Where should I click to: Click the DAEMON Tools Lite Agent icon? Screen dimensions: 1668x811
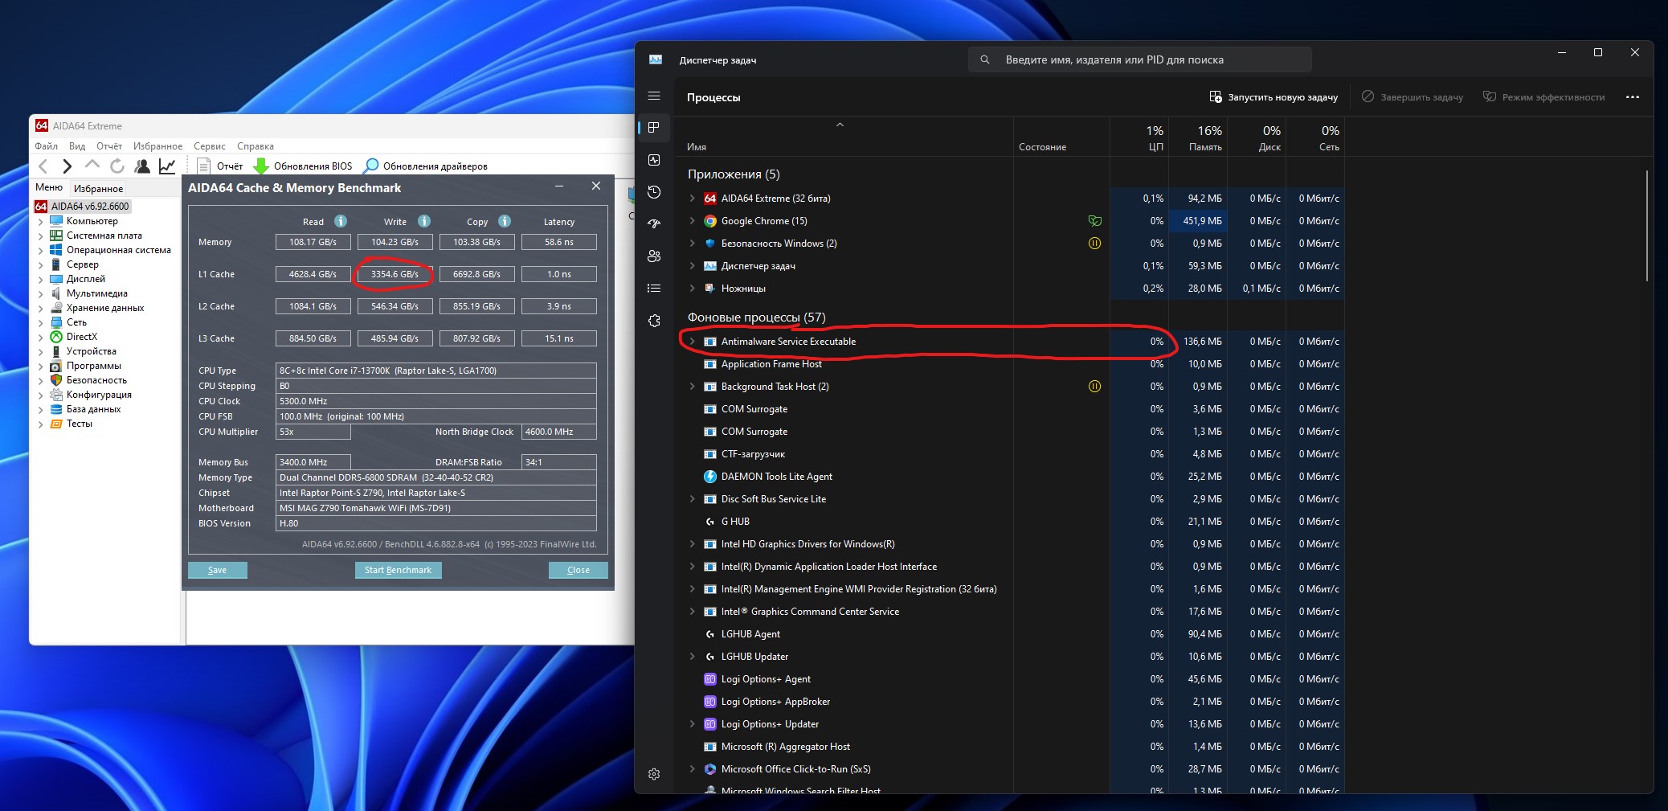pos(710,477)
